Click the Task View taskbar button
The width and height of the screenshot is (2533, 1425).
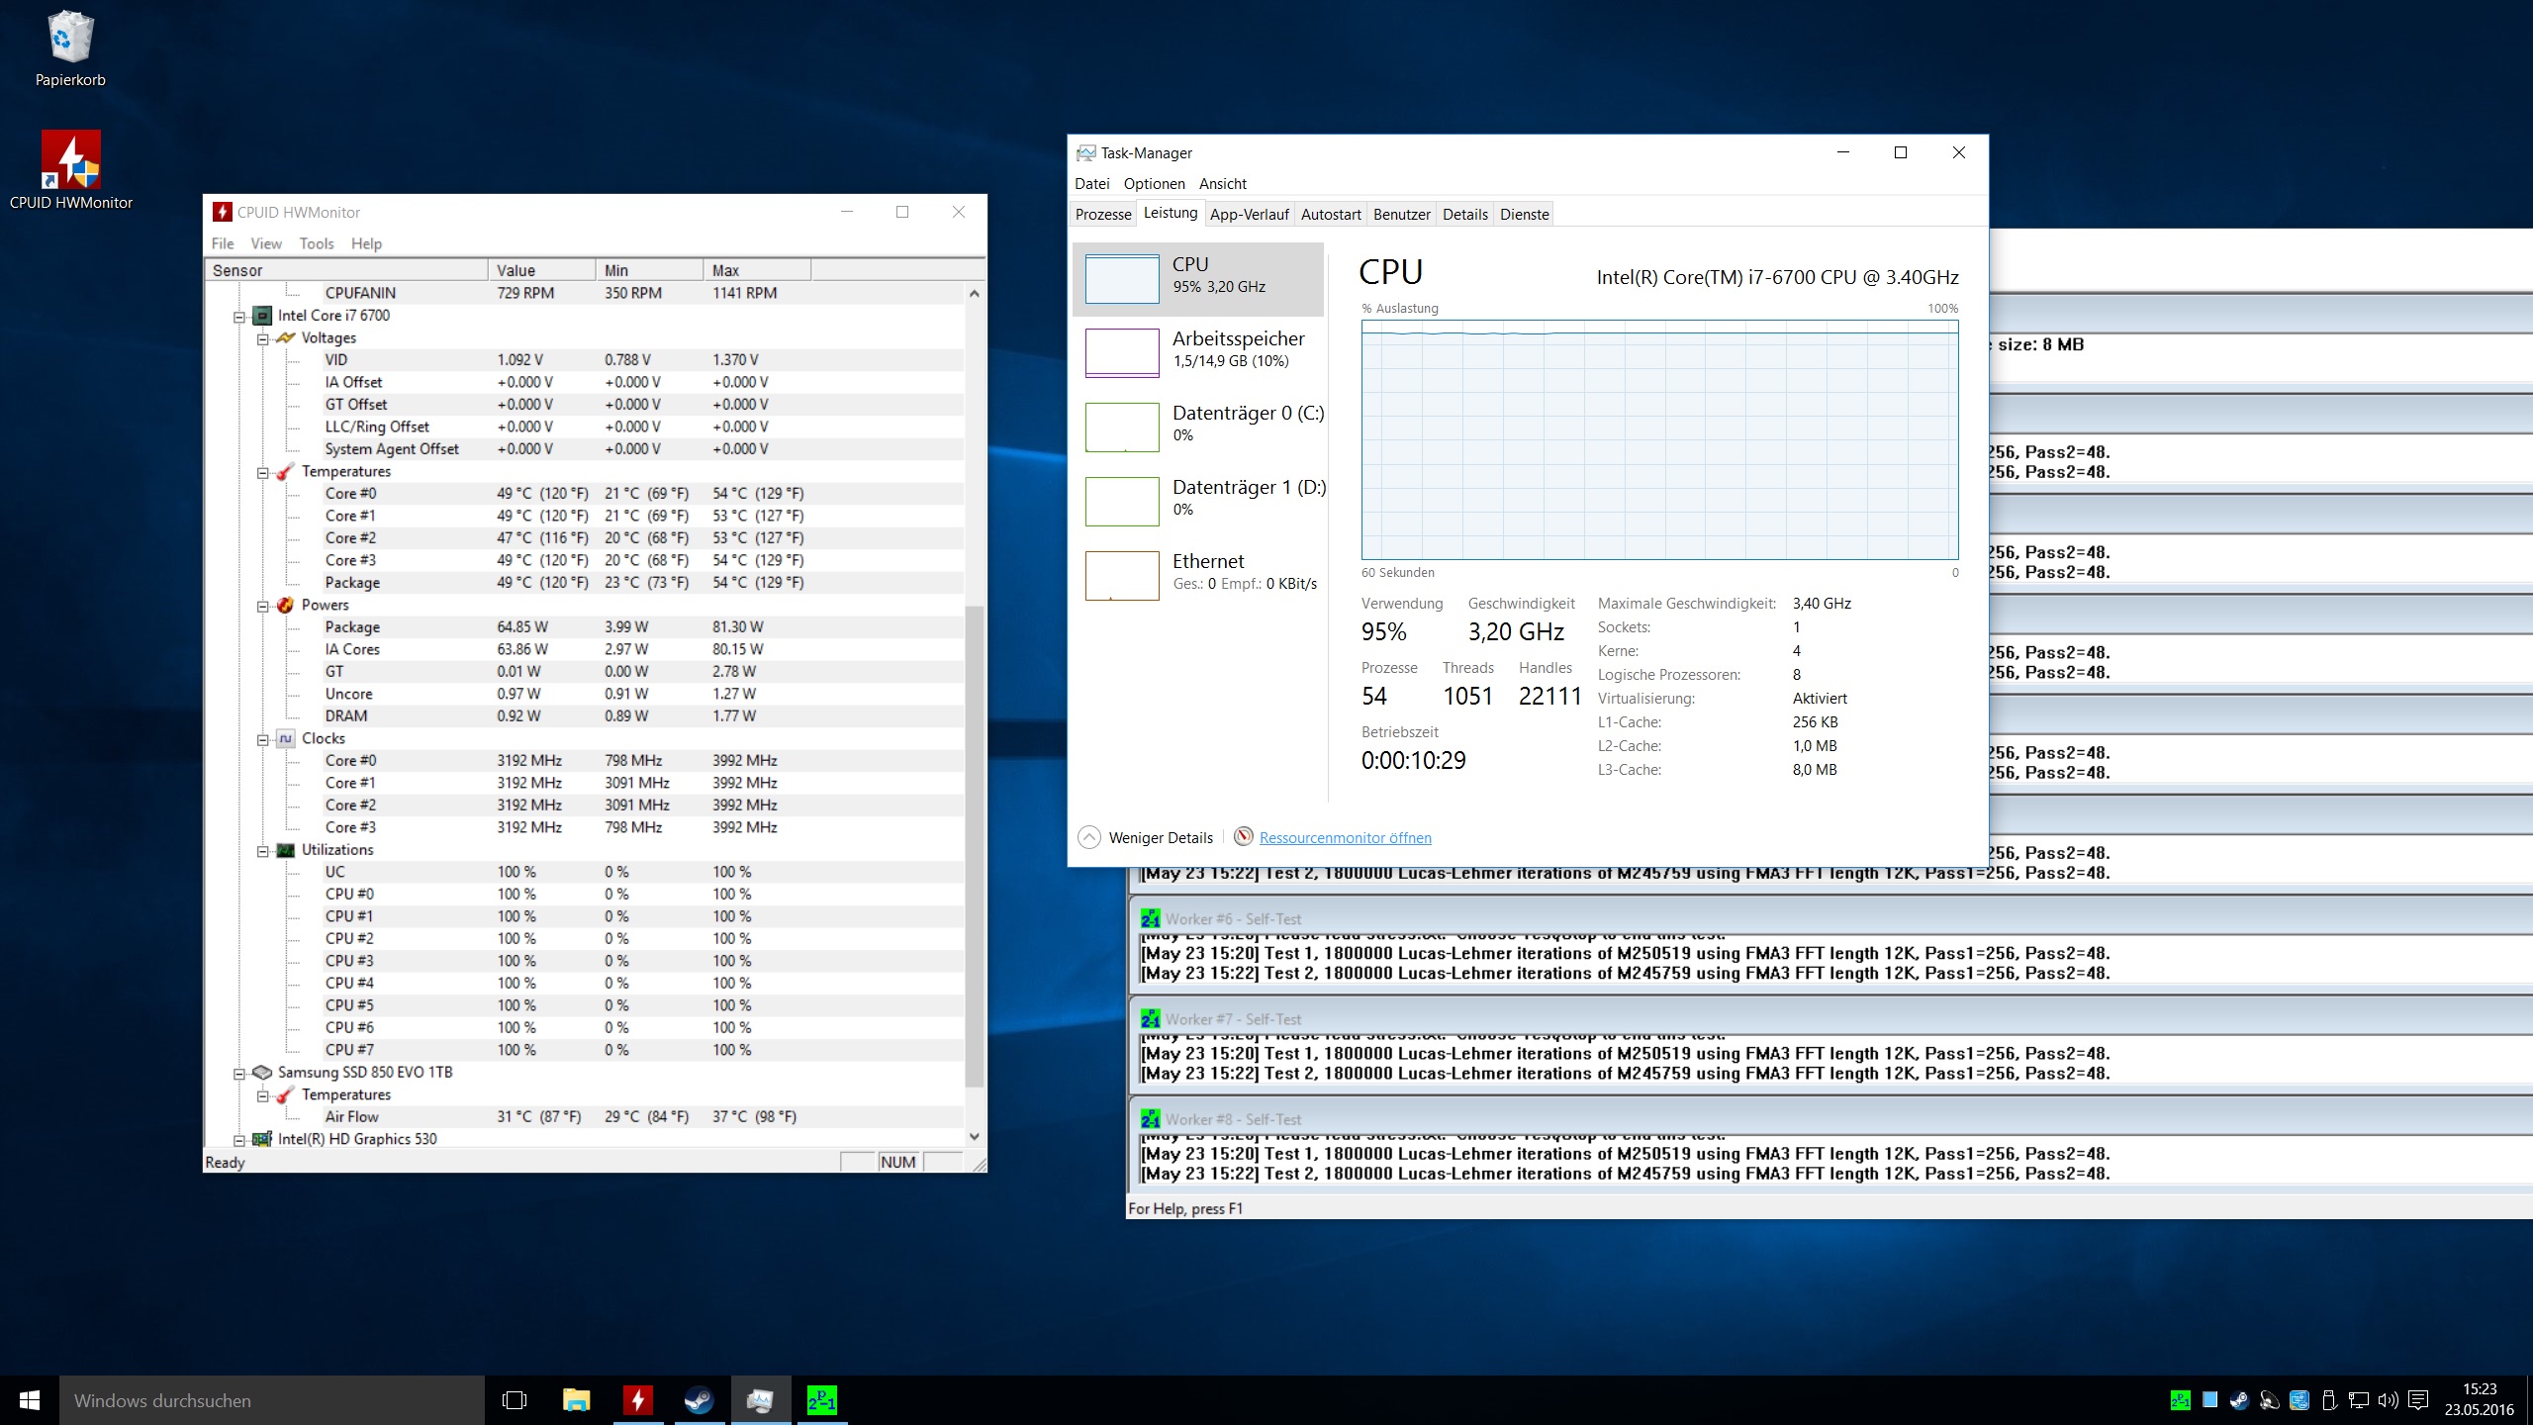pos(515,1400)
